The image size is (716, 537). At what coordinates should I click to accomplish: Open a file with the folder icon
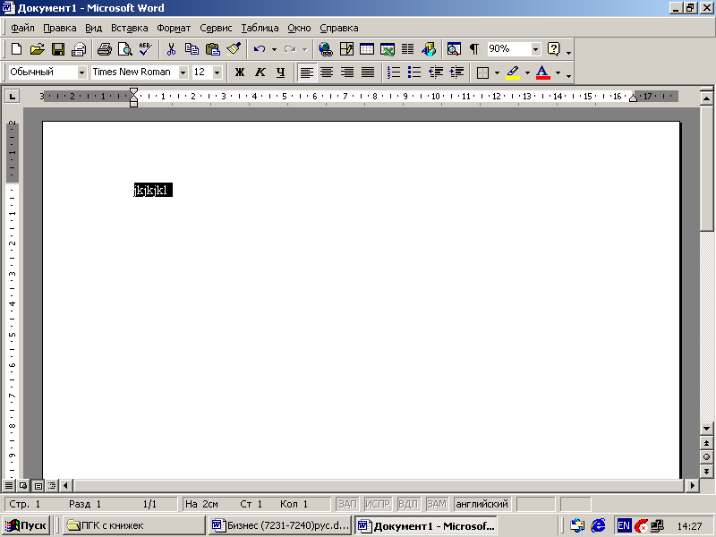tap(38, 49)
